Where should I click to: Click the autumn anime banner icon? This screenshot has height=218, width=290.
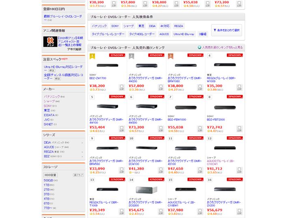click(50, 41)
